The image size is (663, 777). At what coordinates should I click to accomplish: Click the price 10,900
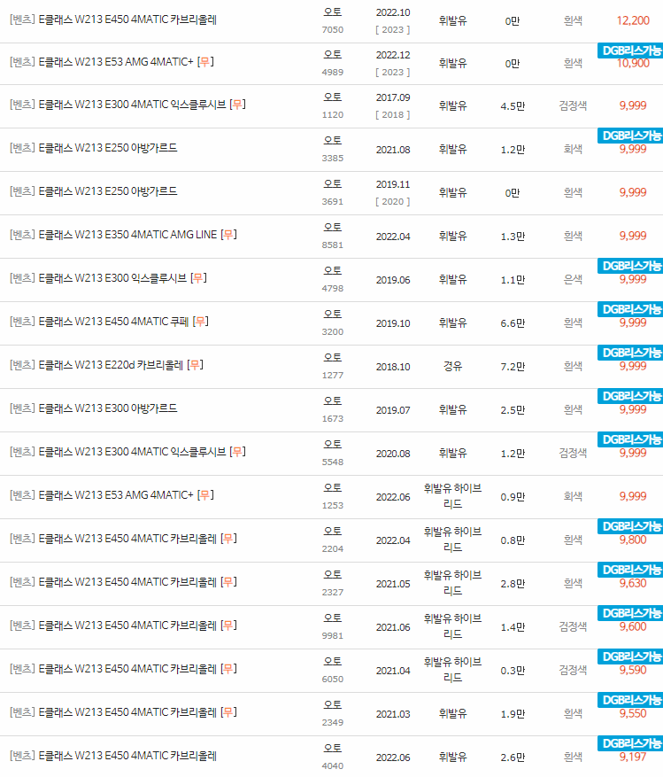(x=633, y=64)
